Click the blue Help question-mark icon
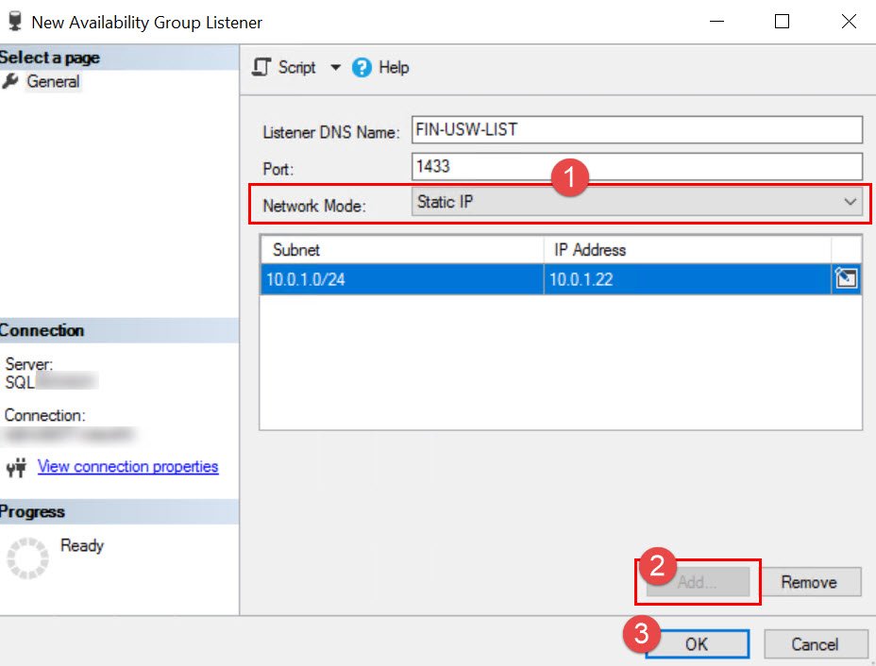Screen dimensions: 876x666 (362, 68)
